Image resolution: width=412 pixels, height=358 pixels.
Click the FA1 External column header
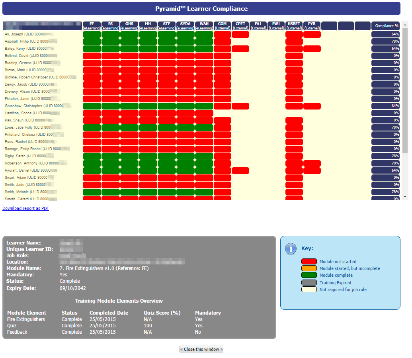coord(258,26)
